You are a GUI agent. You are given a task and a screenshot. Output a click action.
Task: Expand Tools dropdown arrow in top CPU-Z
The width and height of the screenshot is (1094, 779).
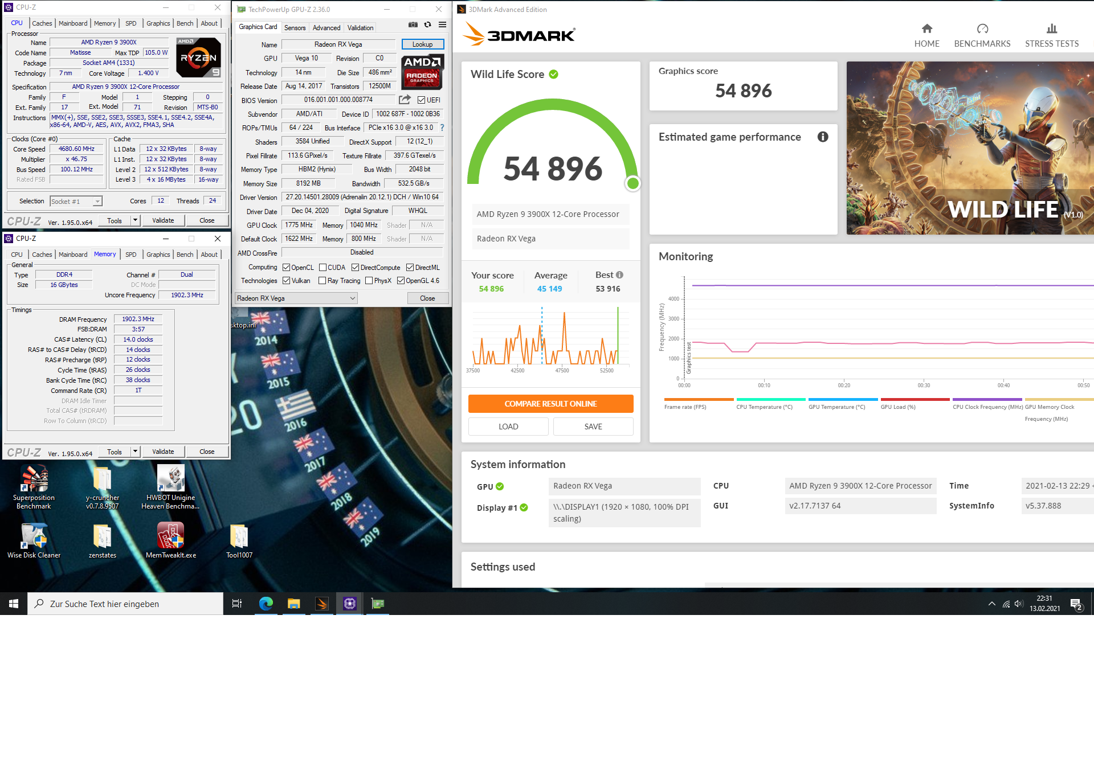click(135, 220)
